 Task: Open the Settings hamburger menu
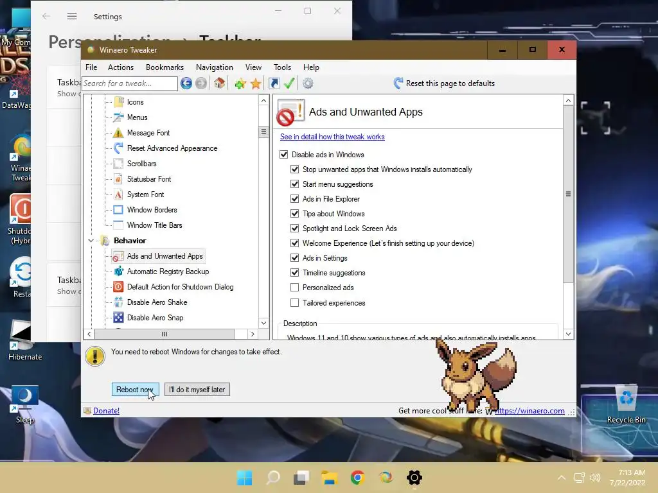[x=72, y=16]
